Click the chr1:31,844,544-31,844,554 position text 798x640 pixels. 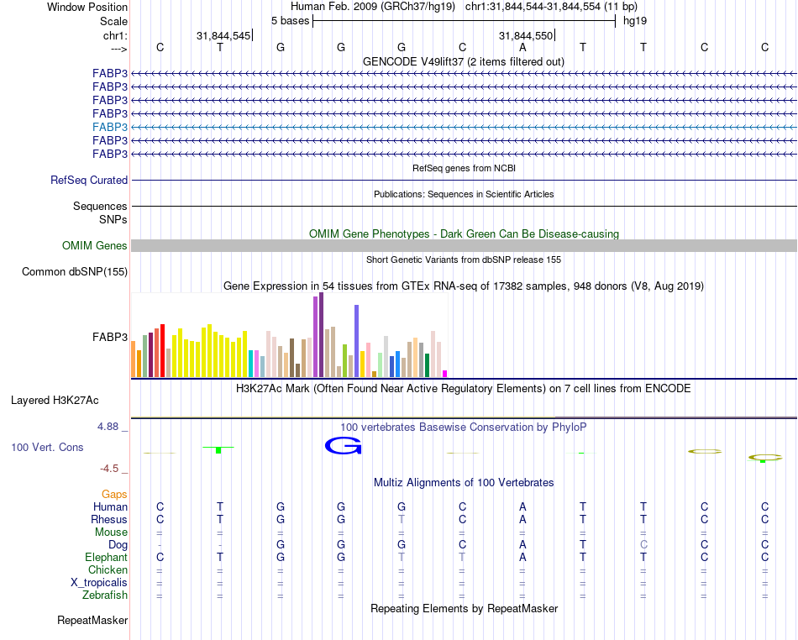click(x=551, y=7)
